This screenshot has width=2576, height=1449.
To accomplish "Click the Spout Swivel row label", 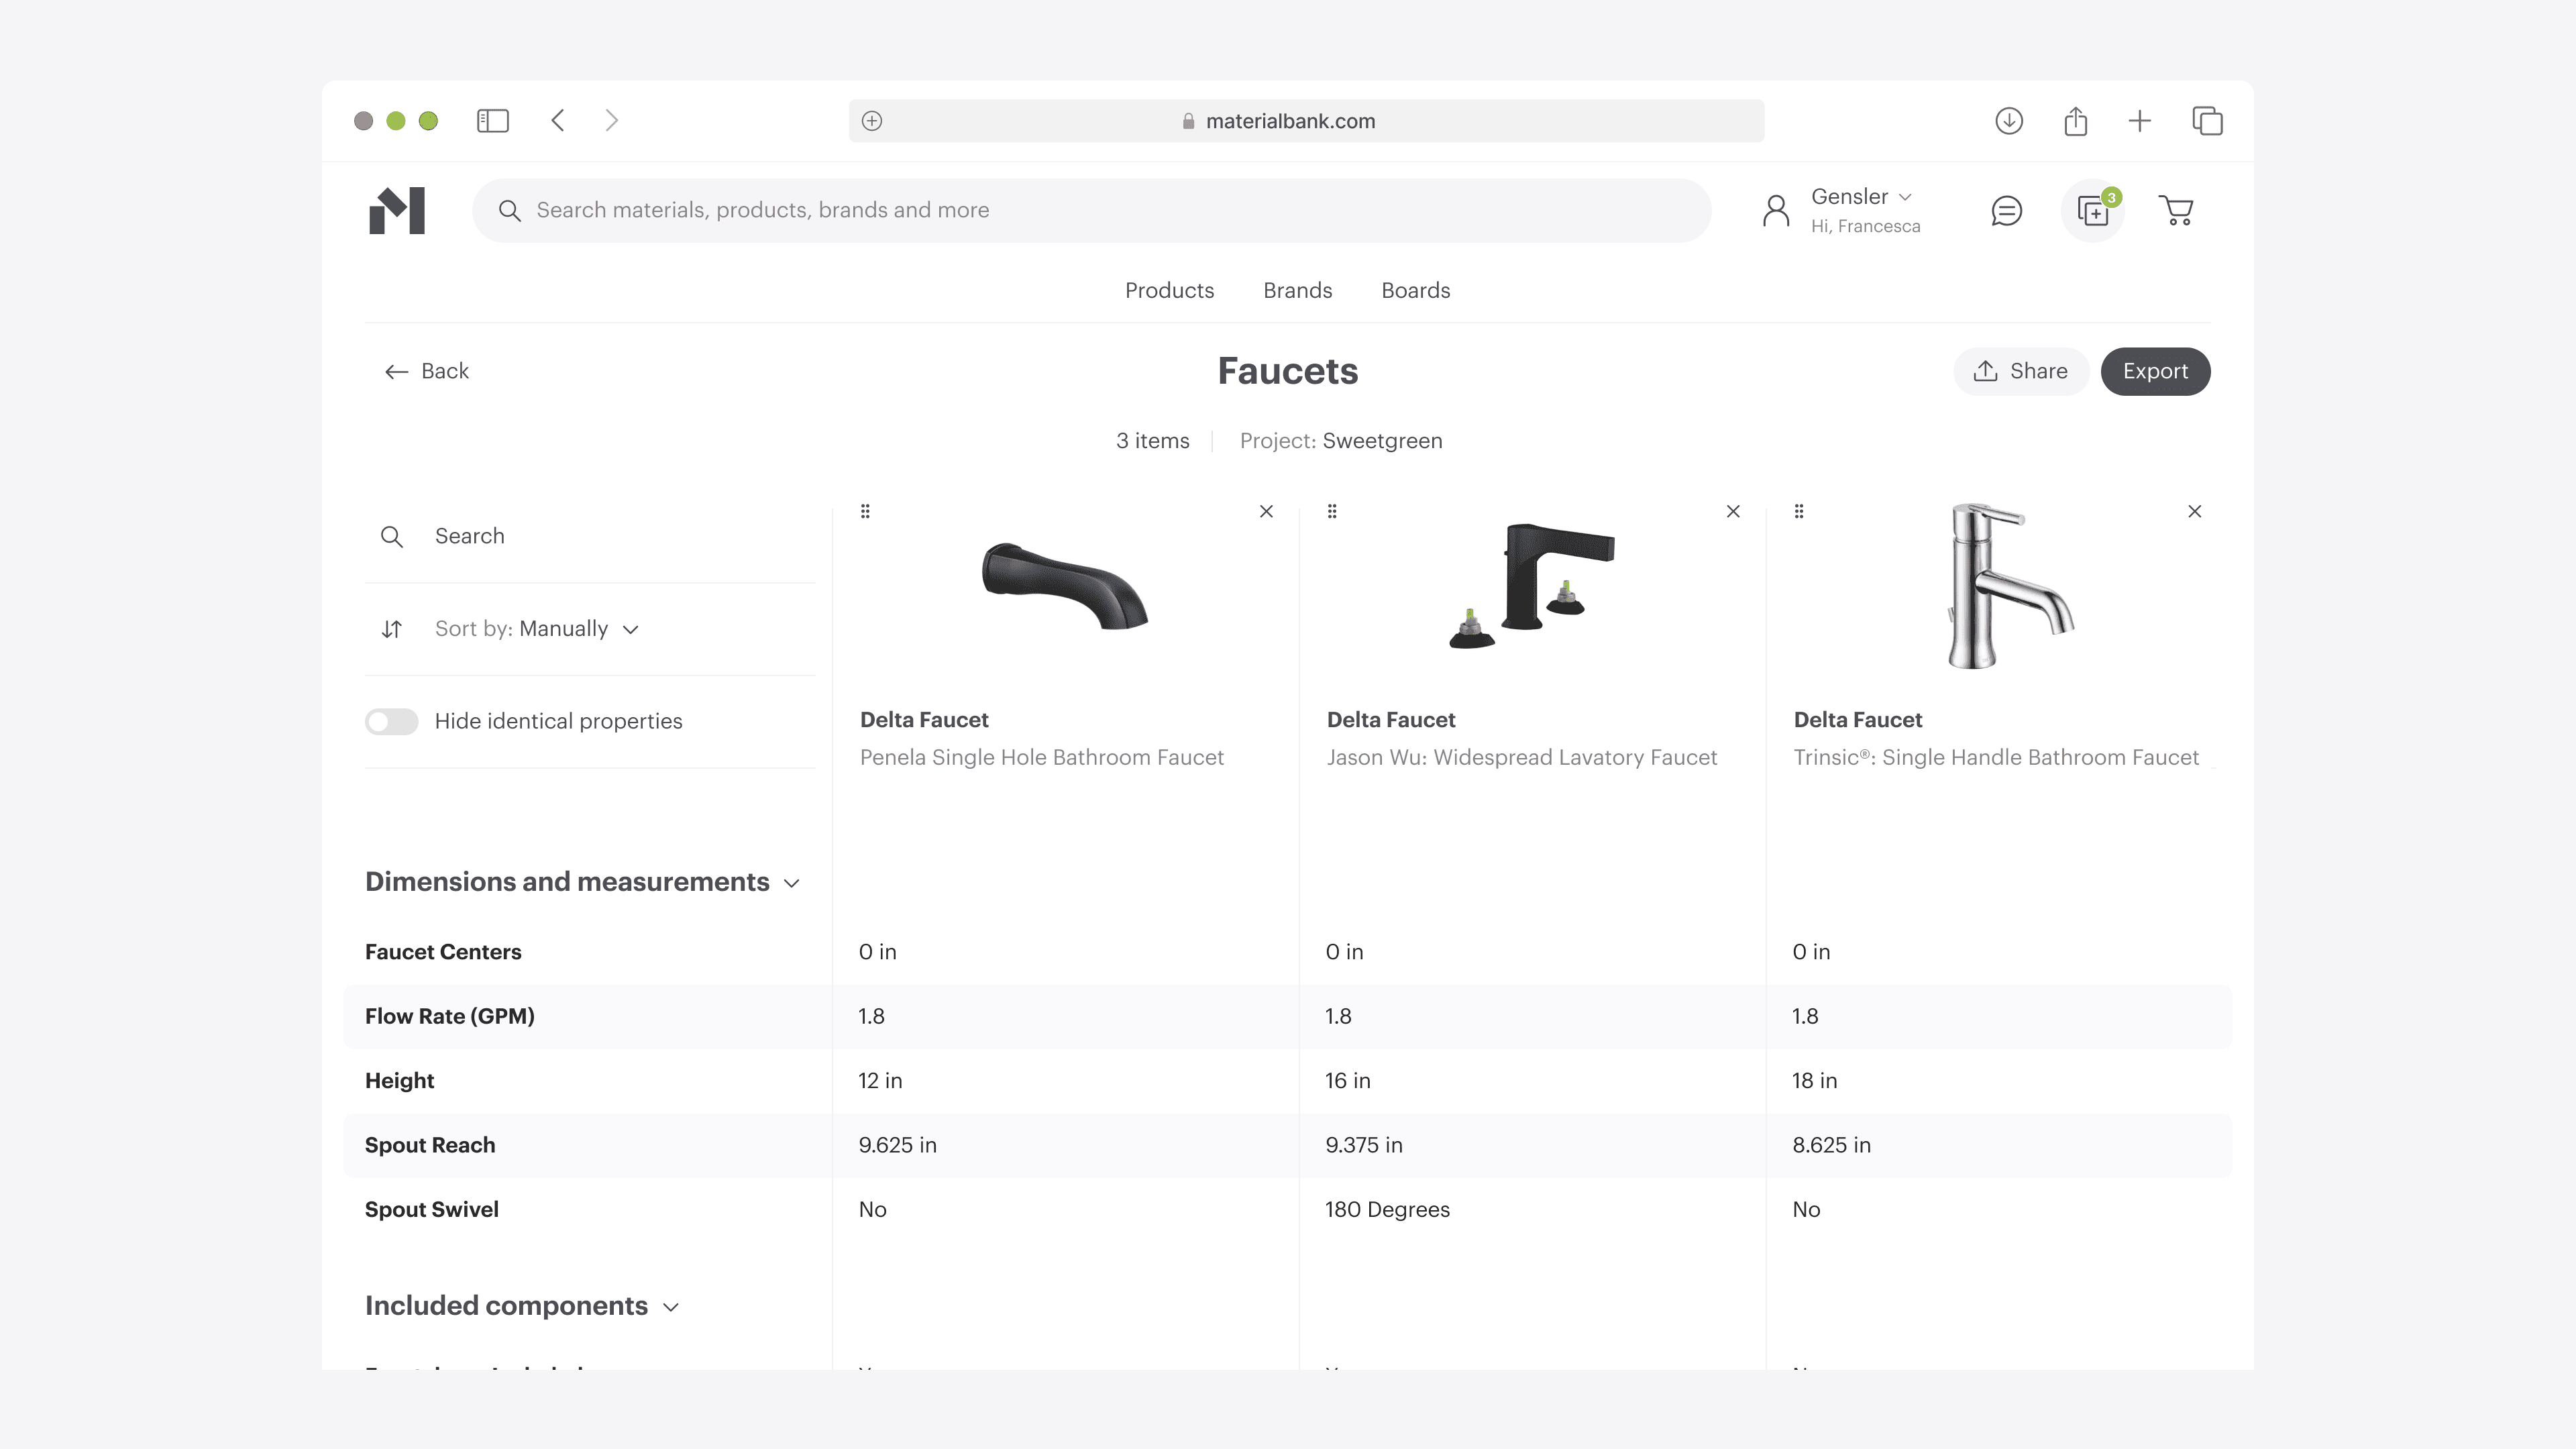I will tap(432, 1210).
